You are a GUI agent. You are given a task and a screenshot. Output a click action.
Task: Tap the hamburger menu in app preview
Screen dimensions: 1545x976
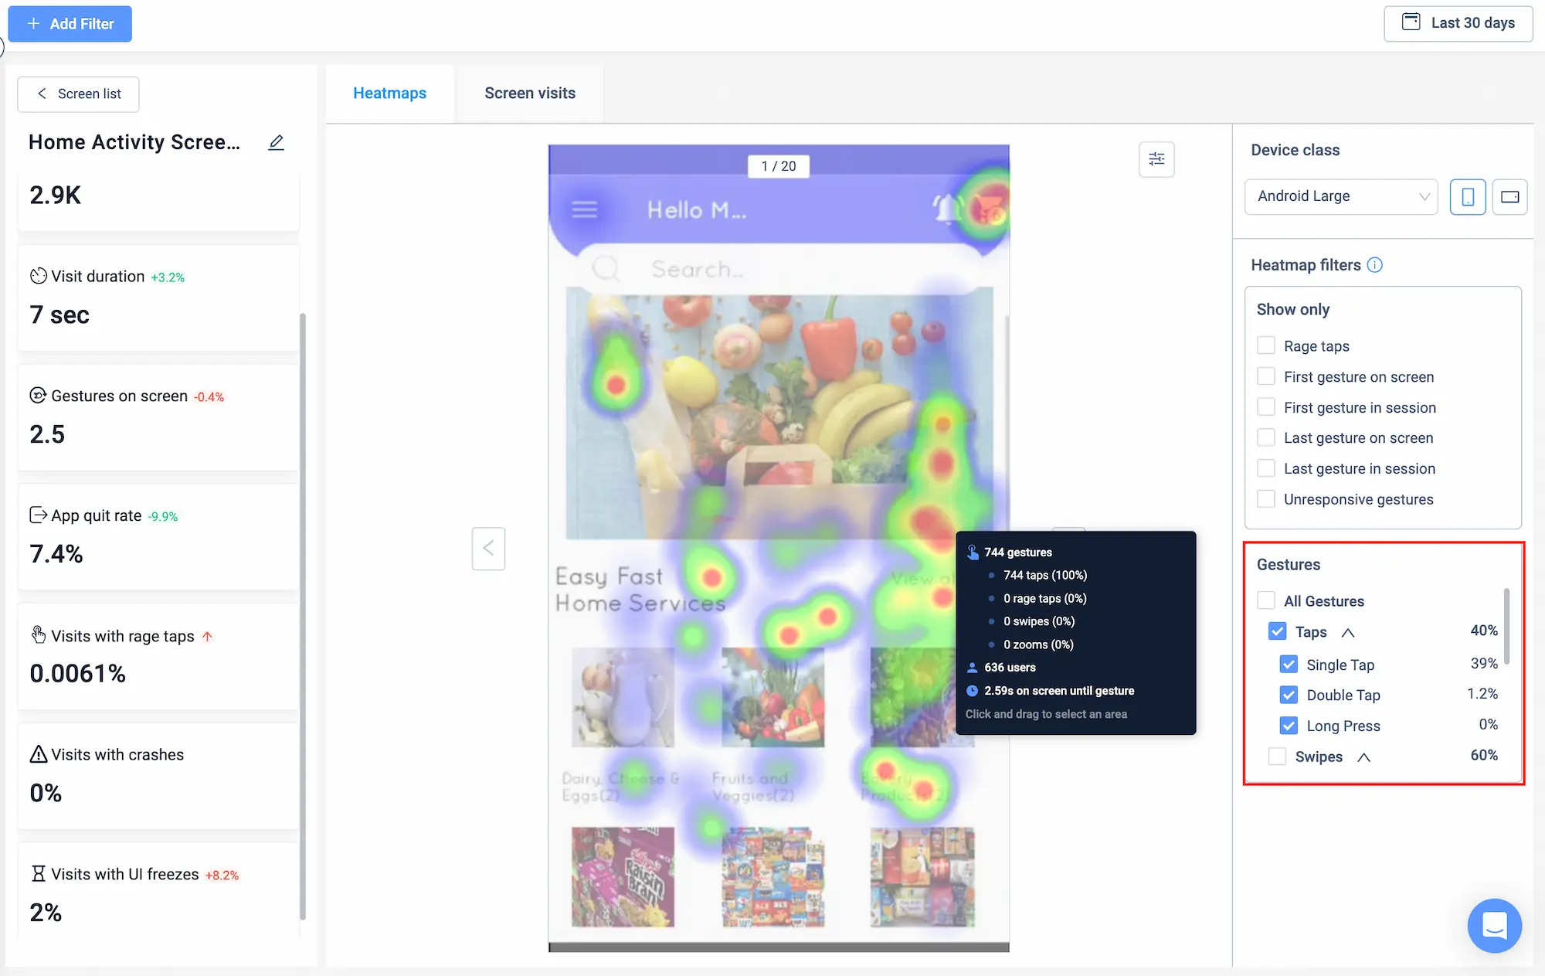coord(585,209)
